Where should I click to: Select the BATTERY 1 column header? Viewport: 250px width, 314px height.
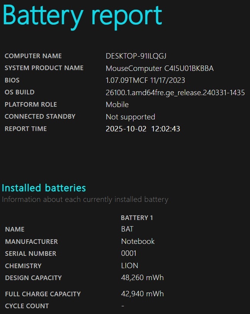point(137,218)
